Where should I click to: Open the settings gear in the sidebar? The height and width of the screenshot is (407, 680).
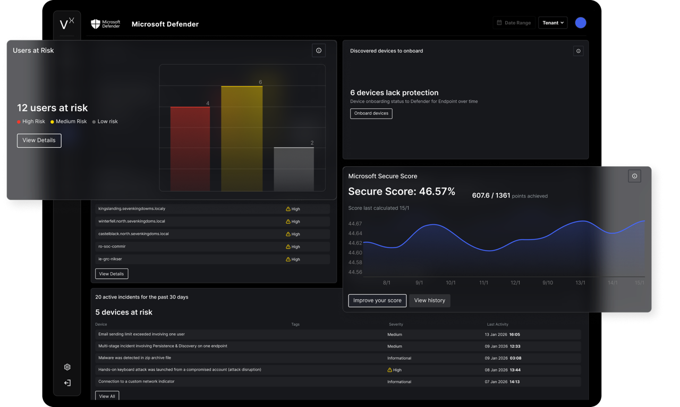(67, 367)
